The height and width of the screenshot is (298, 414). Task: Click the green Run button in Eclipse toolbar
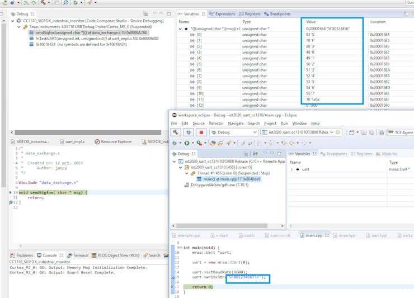pyautogui.click(x=187, y=143)
